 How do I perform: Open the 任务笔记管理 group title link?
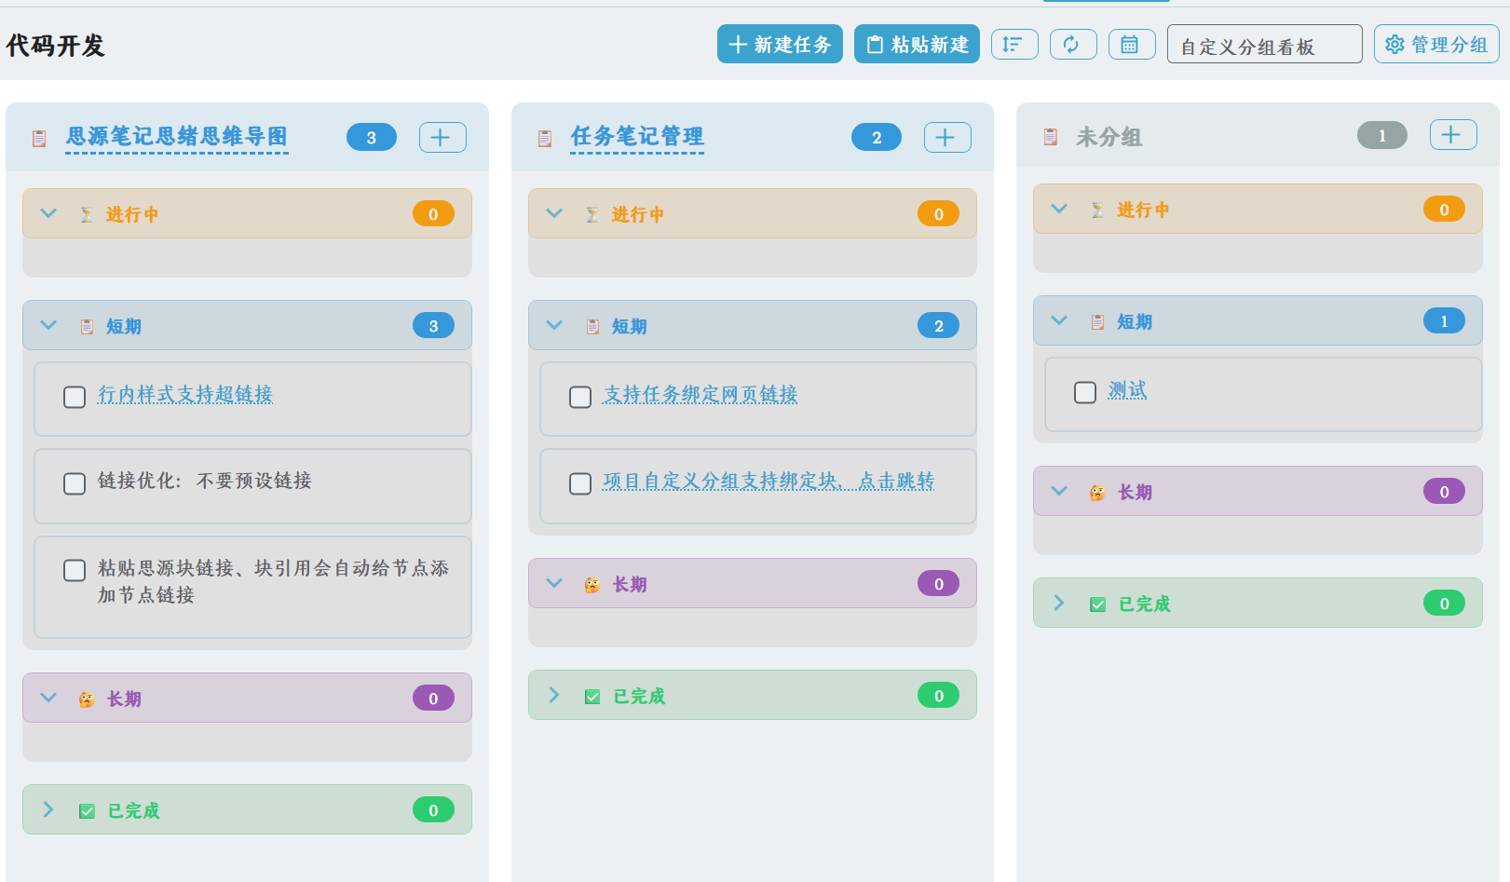[x=637, y=137]
